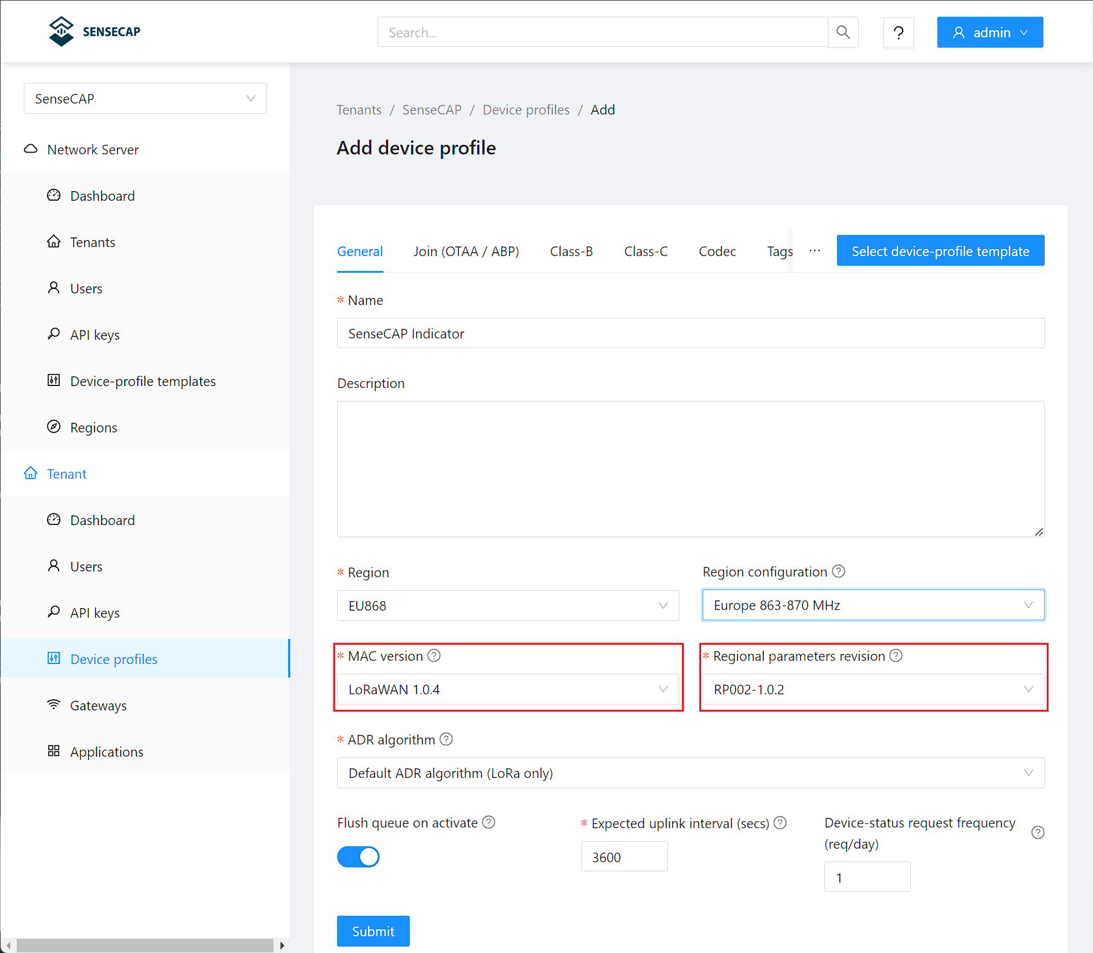The image size is (1093, 953).
Task: Click the Expected uplink interval field
Action: click(x=624, y=857)
